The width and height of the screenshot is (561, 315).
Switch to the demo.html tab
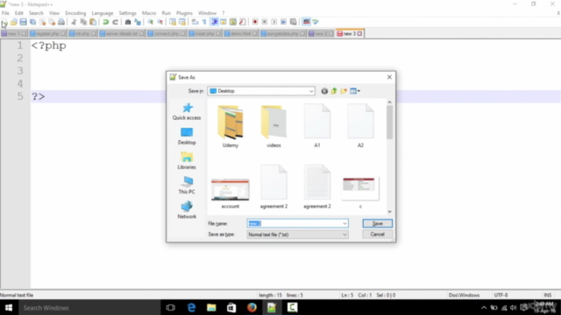click(240, 33)
